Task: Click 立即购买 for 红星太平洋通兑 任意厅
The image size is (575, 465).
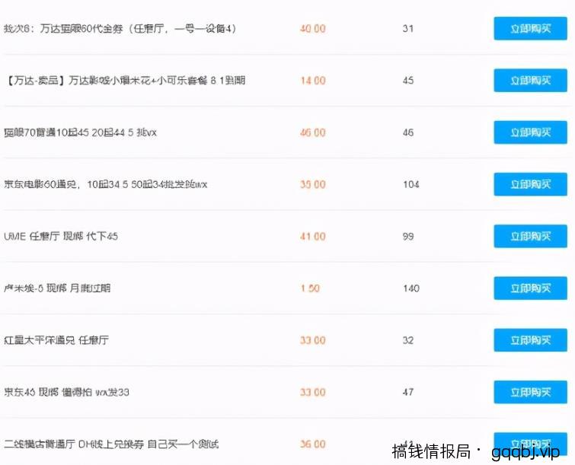Action: coord(530,340)
